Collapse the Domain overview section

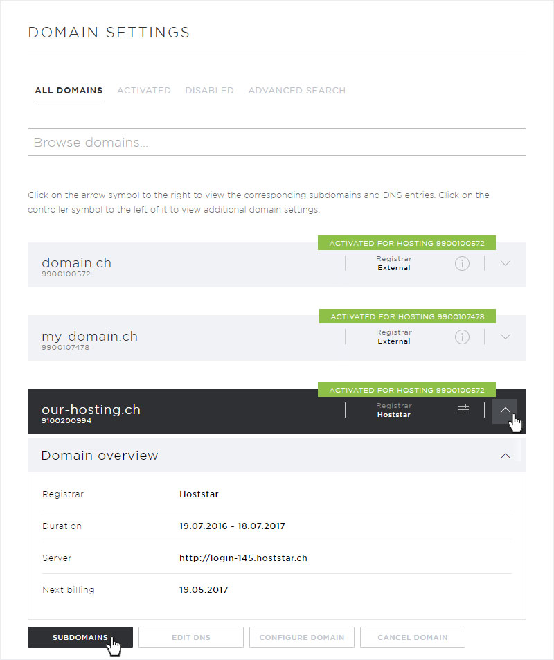505,456
